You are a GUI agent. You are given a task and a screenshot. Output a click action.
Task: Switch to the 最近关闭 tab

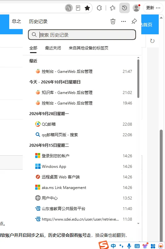53,48
